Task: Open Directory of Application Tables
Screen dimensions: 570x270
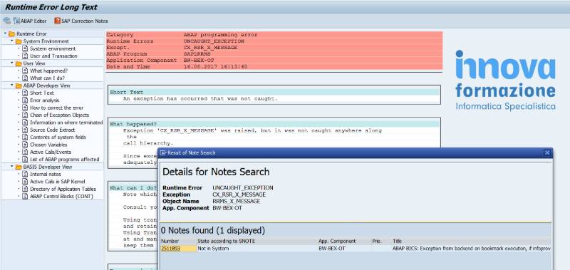Action: click(63, 189)
